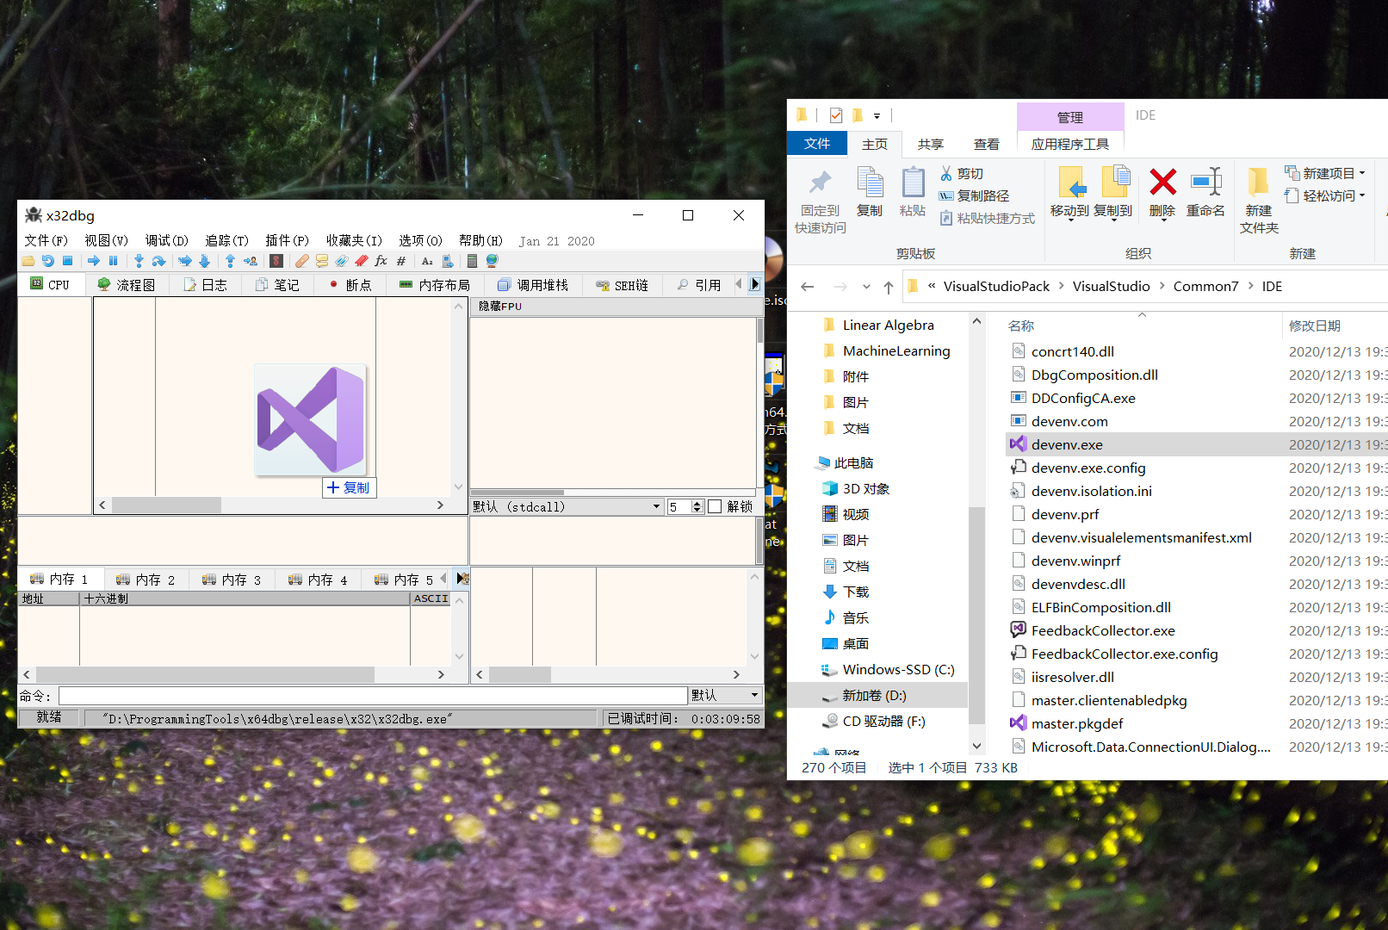
Task: Open Comments with the speech bubble icon
Action: coord(322,261)
